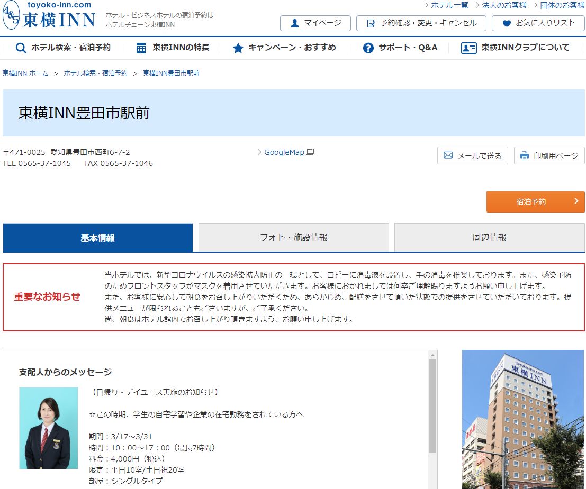
Task: Click ホテル検索・宿泊予約 breadcrumb link
Action: click(x=96, y=73)
